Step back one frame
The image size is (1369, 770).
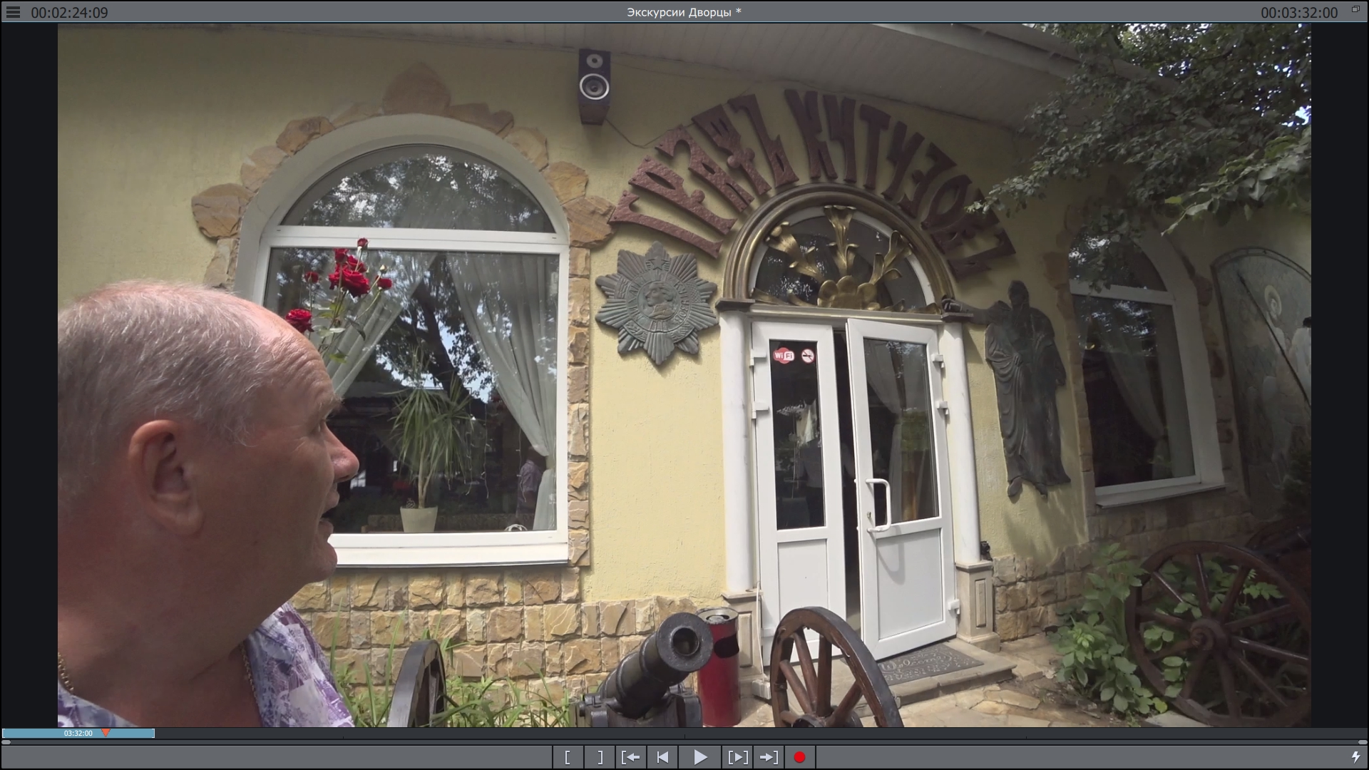(662, 757)
